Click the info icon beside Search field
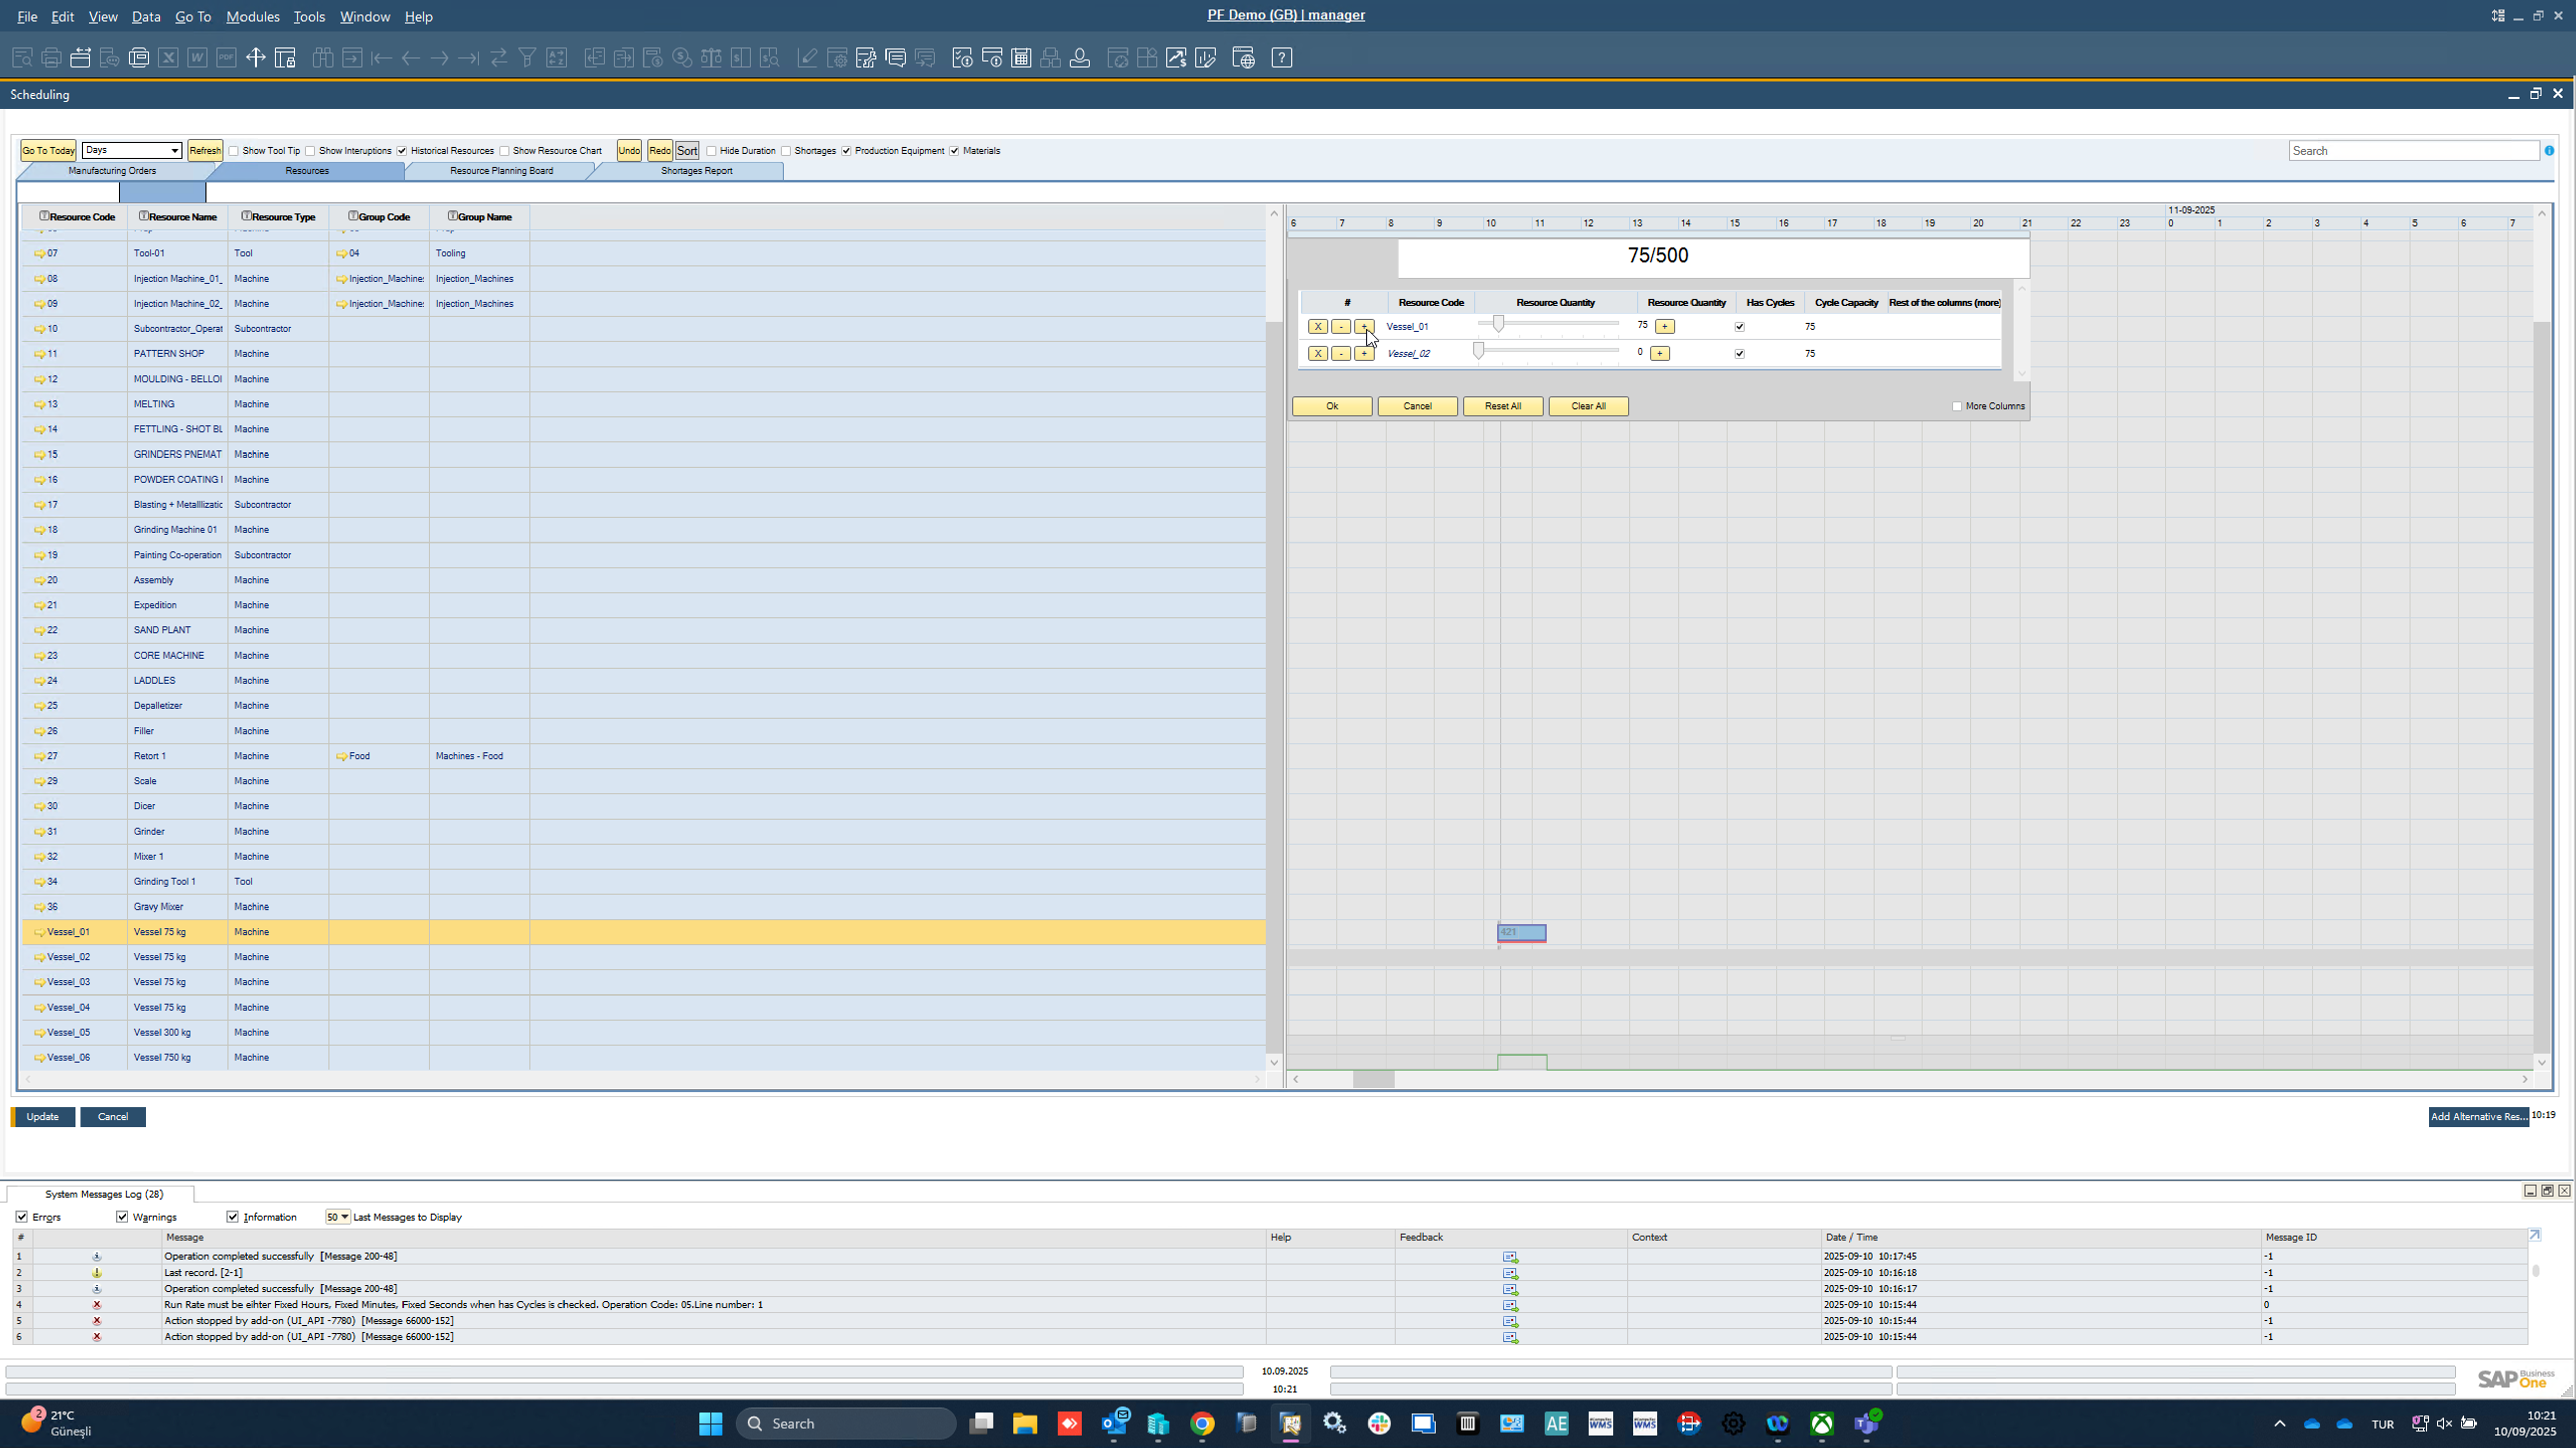This screenshot has width=2576, height=1448. (2549, 151)
